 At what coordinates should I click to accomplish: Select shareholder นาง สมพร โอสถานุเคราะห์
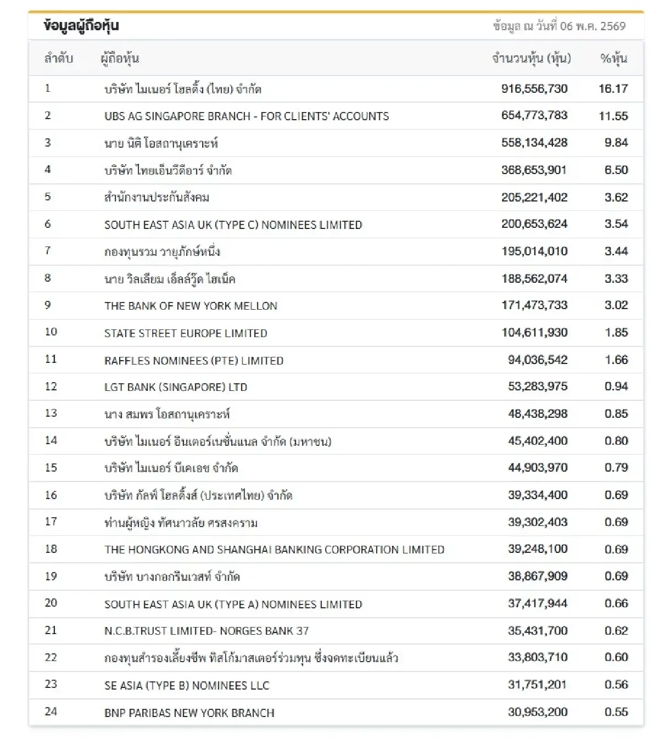point(167,414)
